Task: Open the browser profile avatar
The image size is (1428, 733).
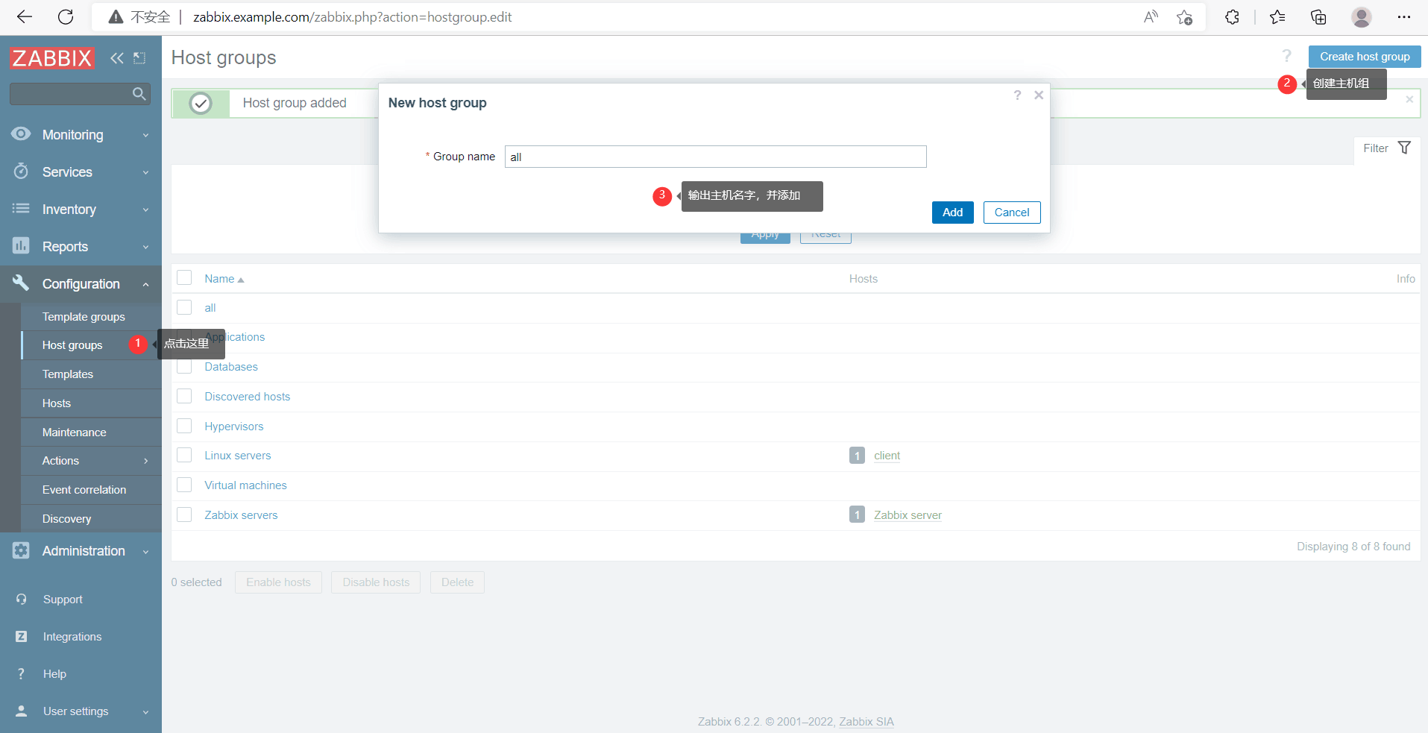Action: [x=1362, y=17]
